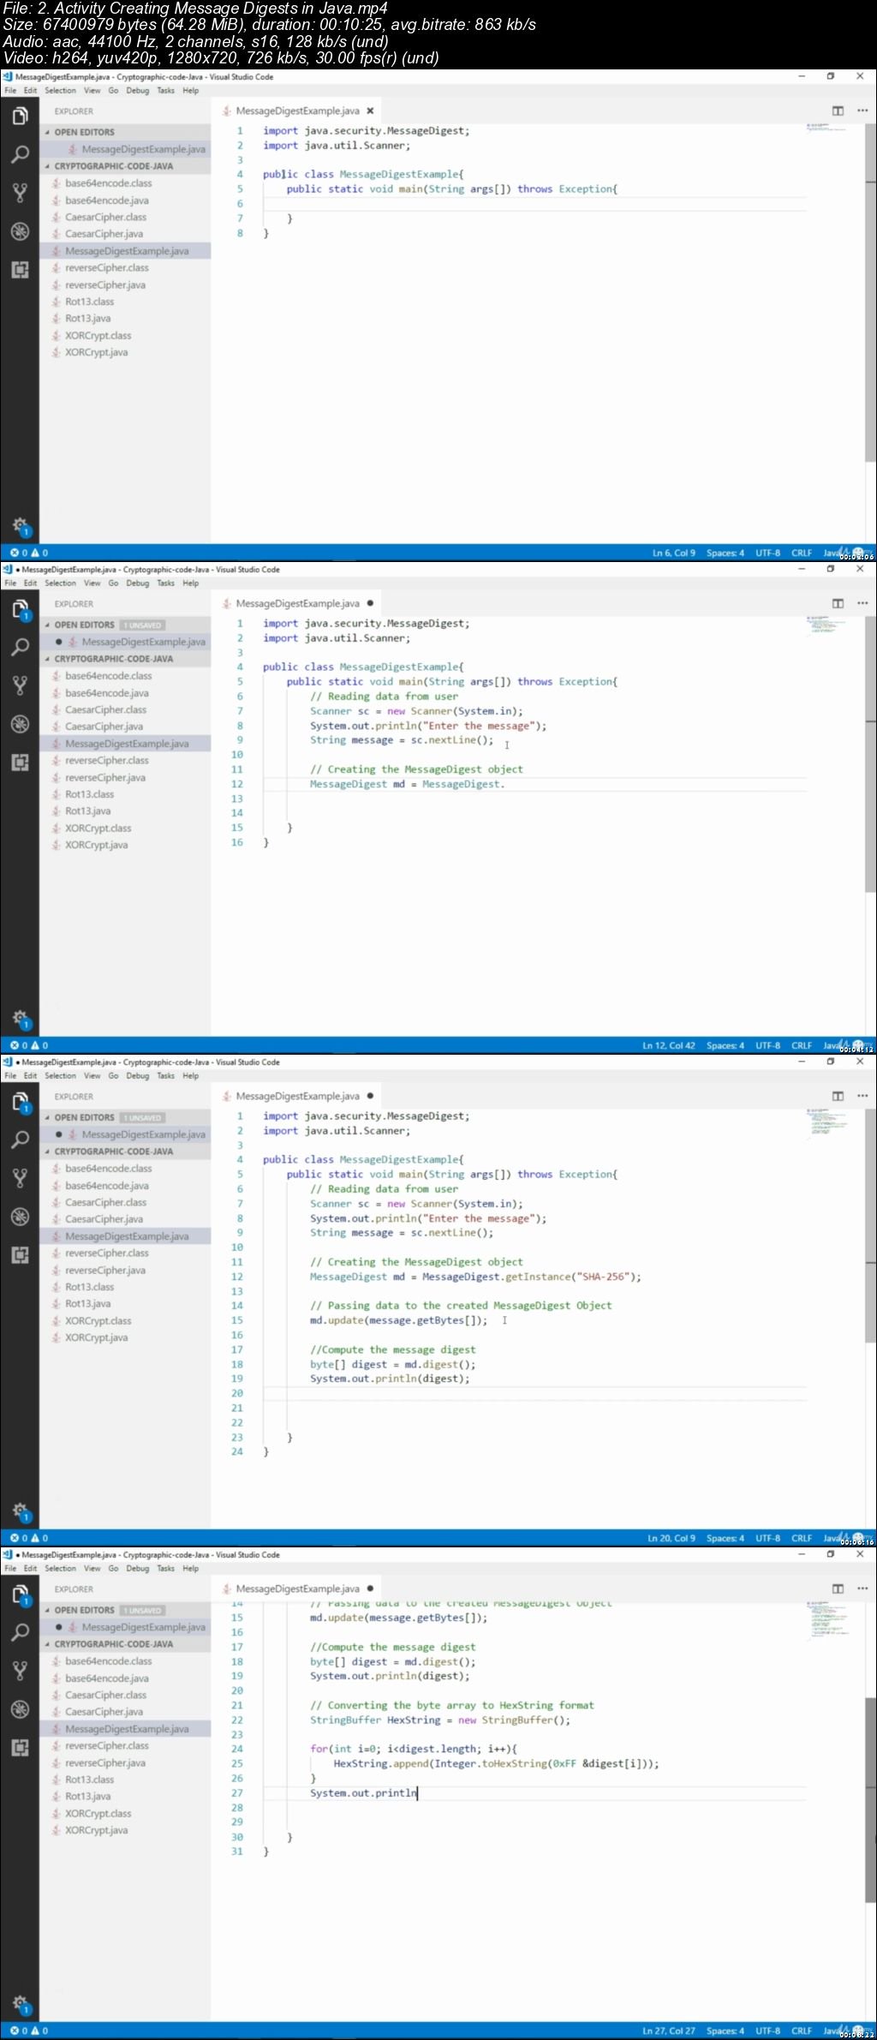The width and height of the screenshot is (877, 2040).
Task: Split the editor in the 00:02:06 frame
Action: pos(838,111)
